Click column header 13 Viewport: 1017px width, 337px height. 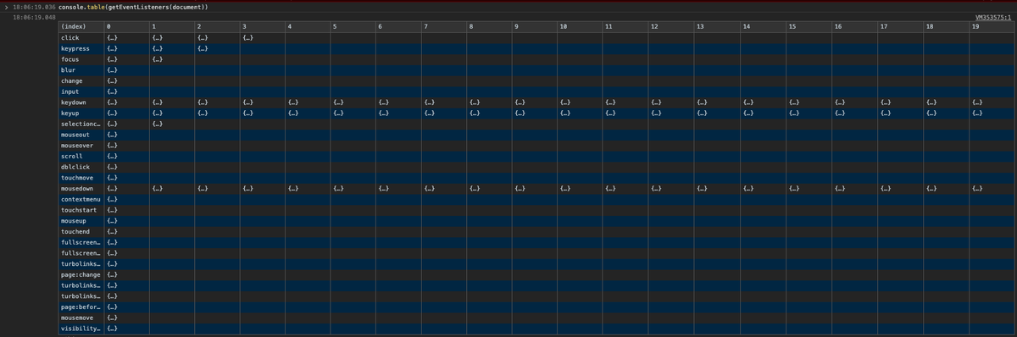(x=717, y=27)
